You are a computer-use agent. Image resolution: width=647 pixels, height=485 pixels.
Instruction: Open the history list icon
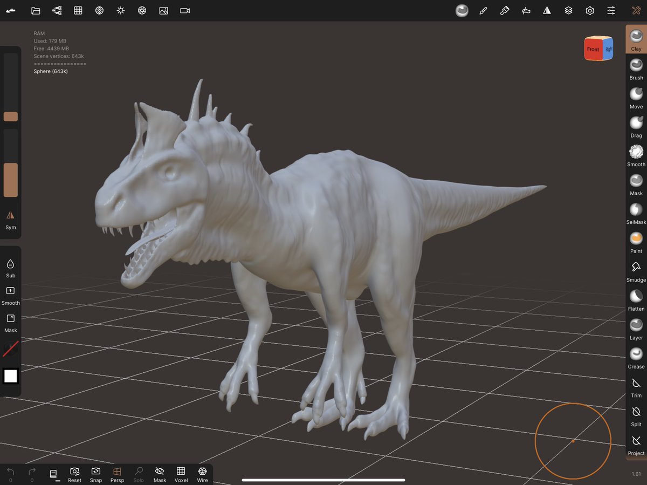54,474
